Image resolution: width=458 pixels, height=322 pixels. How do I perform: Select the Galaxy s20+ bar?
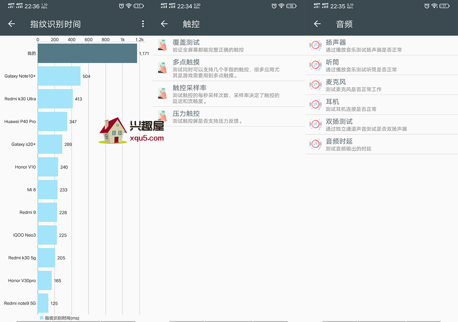pyautogui.click(x=50, y=144)
